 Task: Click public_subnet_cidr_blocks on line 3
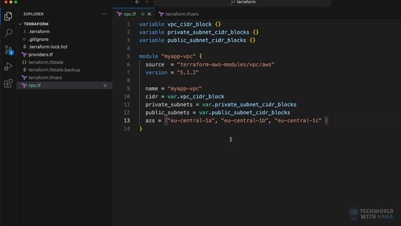[x=207, y=40]
